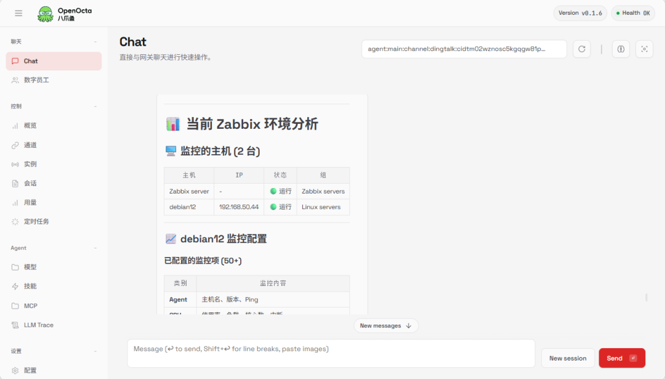Toggle the brain thinking display icon
This screenshot has width=665, height=379.
tap(621, 49)
